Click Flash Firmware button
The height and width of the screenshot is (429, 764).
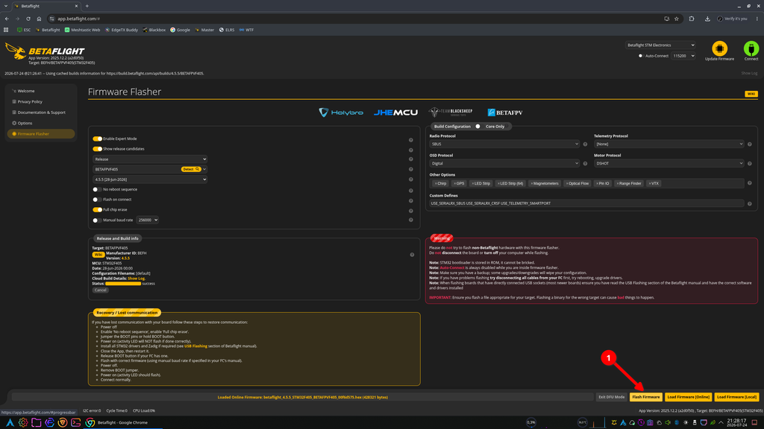pos(645,397)
